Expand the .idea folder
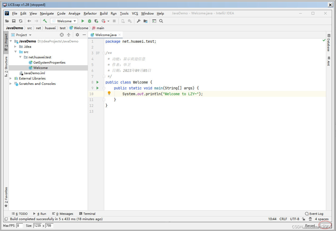 [16, 46]
